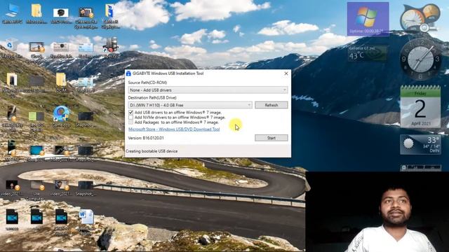Screen dimensions: 449x252
Task: Open the Friday 2 April calendar gadget
Action: coord(420,106)
